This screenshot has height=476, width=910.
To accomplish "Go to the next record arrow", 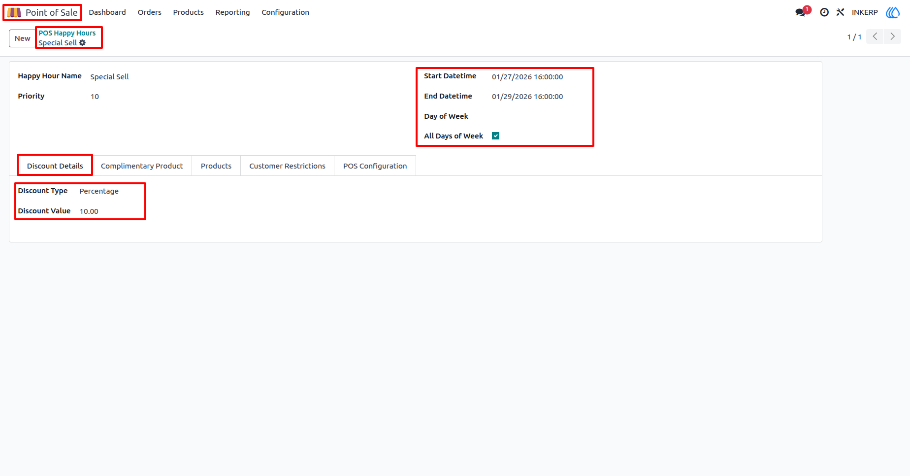I will 892,36.
